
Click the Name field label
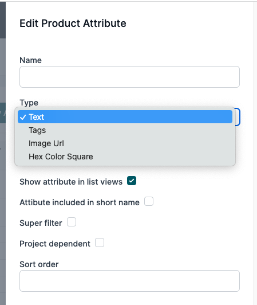pos(30,60)
